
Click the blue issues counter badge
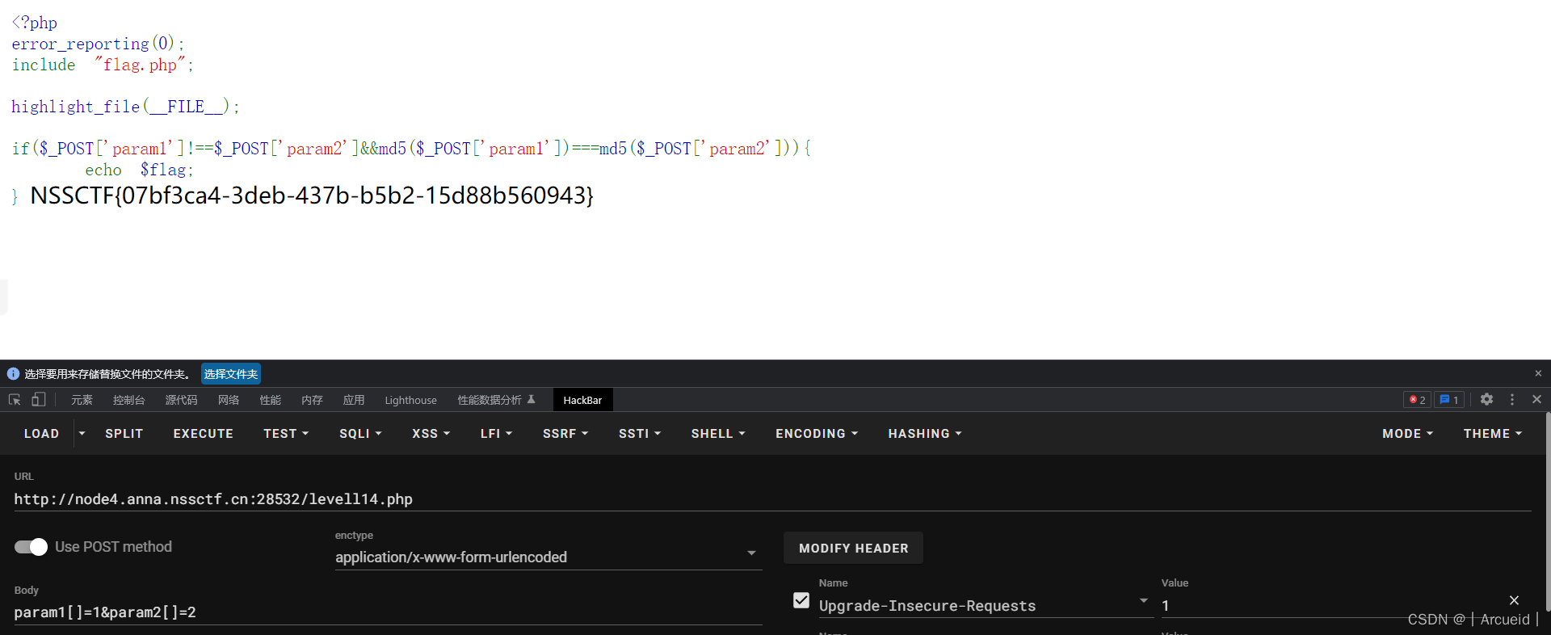pyautogui.click(x=1449, y=400)
